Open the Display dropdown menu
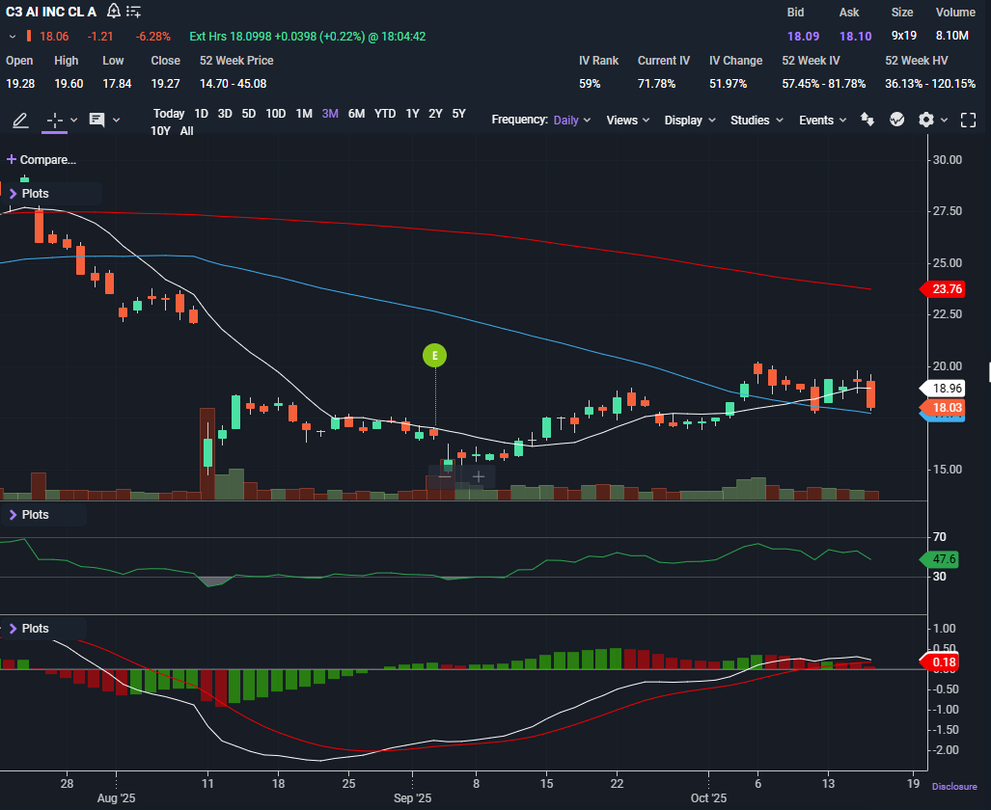The height and width of the screenshot is (810, 991). click(690, 120)
